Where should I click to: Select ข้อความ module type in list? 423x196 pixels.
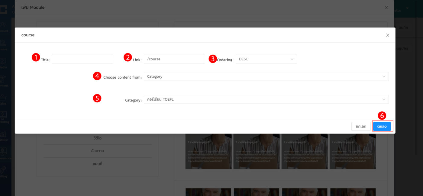[x=98, y=151]
